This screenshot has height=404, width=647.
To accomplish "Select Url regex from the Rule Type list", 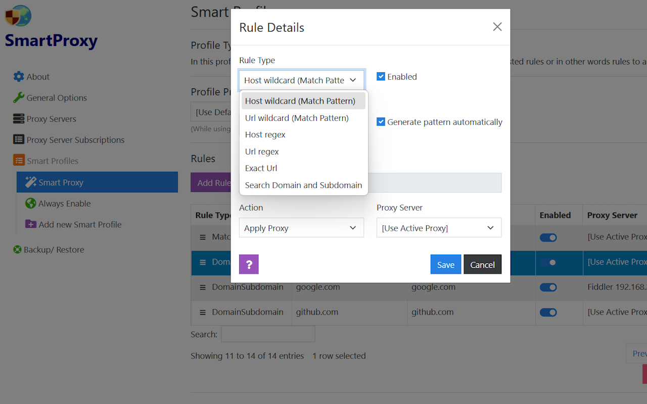I will tap(262, 151).
